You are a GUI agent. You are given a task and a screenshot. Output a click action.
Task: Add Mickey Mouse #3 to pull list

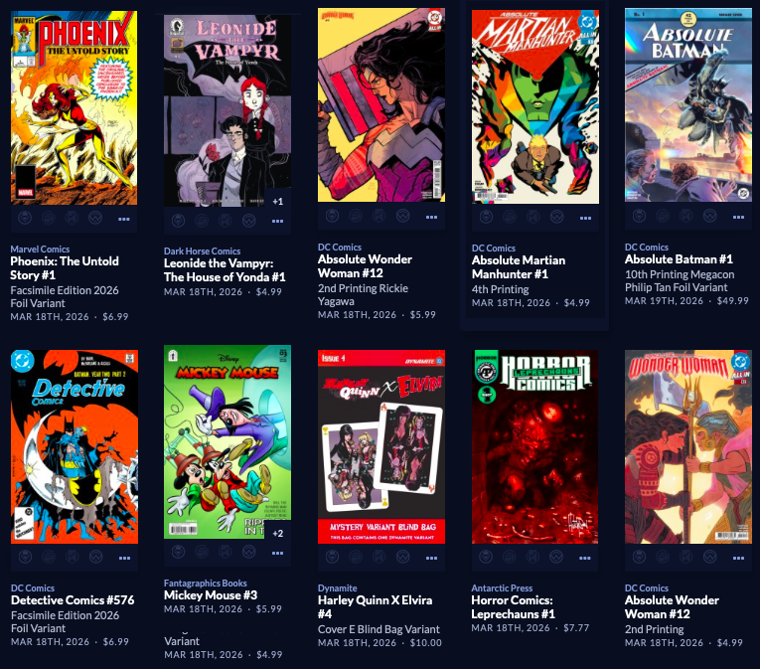(179, 552)
